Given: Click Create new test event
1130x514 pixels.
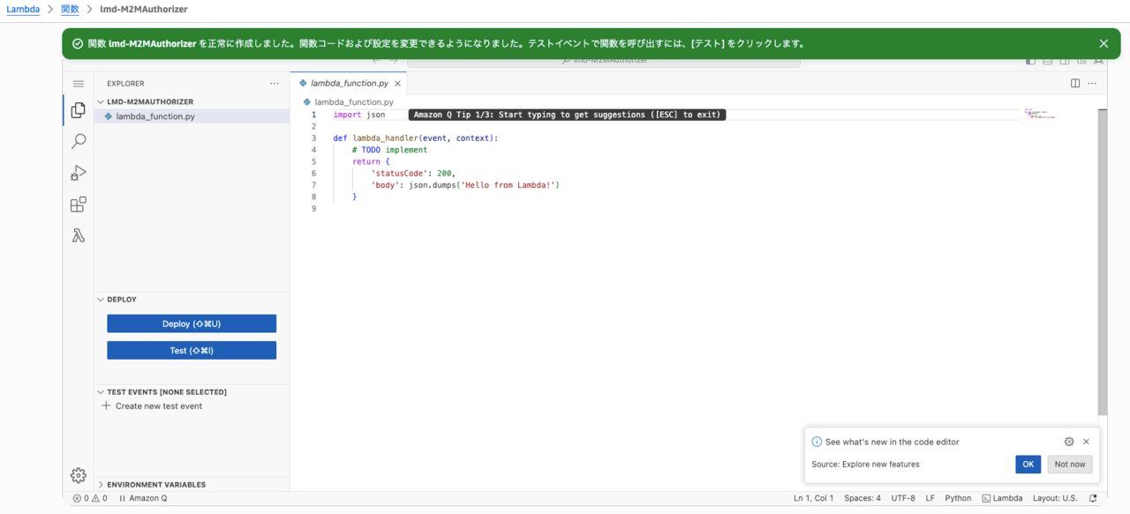Looking at the screenshot, I should click(158, 406).
